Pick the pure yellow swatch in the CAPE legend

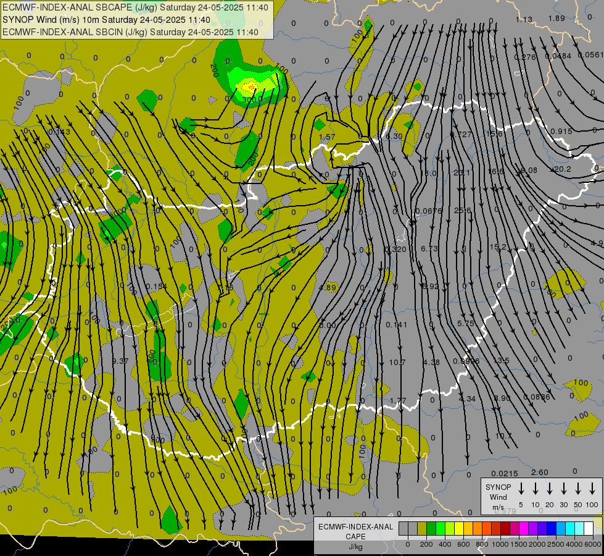459,529
